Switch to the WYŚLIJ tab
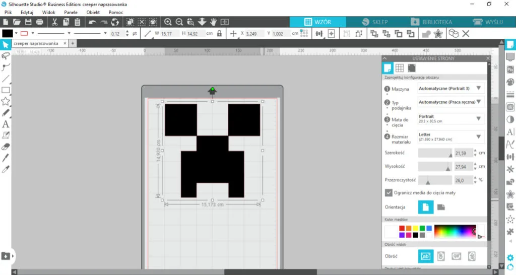516x275 pixels. pos(488,22)
